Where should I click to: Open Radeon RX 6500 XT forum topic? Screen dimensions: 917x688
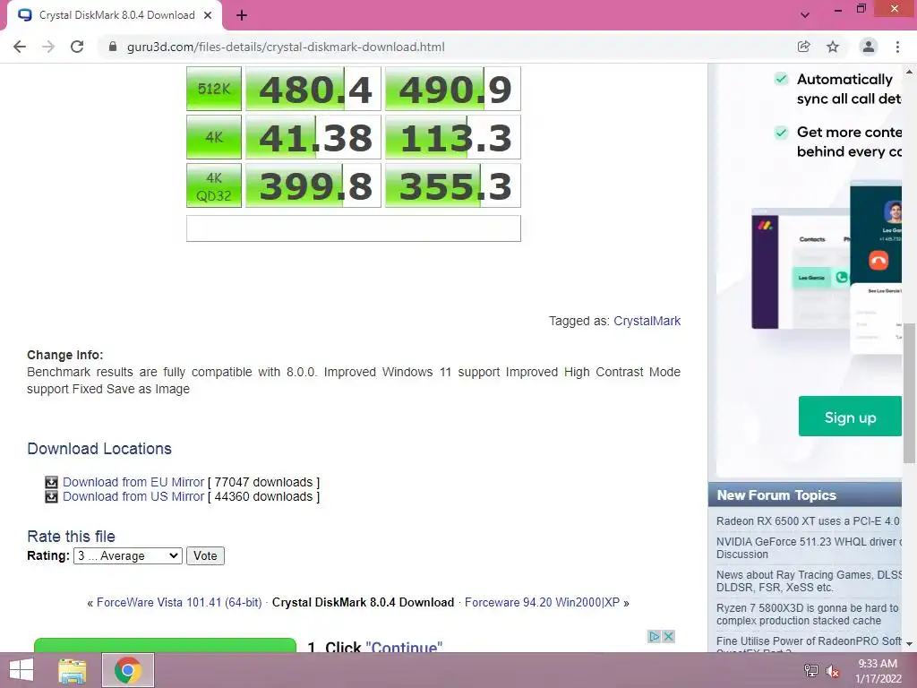tap(809, 520)
